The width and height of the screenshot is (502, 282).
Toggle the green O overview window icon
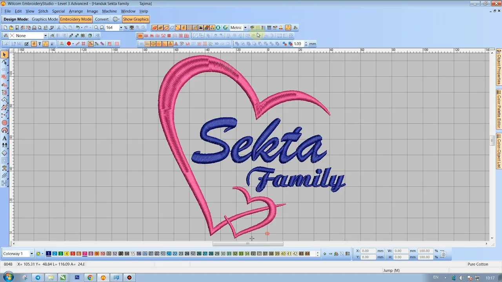(x=218, y=27)
